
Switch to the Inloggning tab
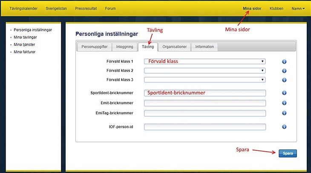point(124,47)
